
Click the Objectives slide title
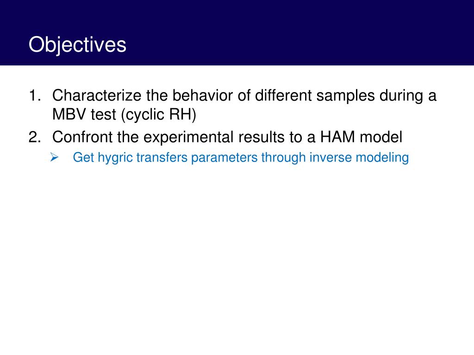point(77,45)
